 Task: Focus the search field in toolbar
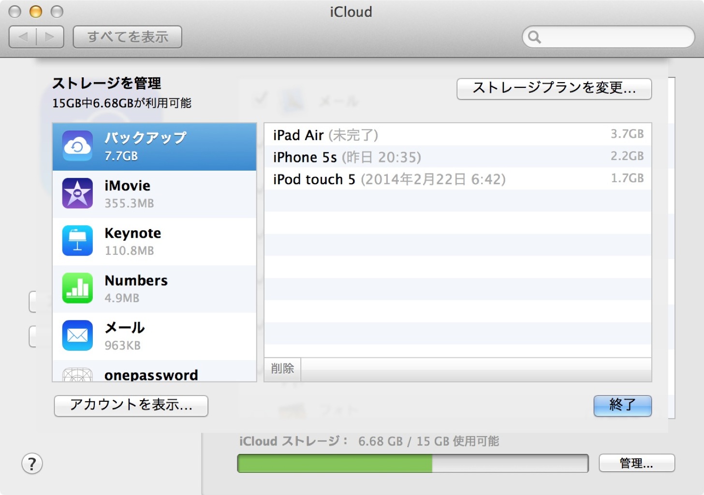click(608, 37)
